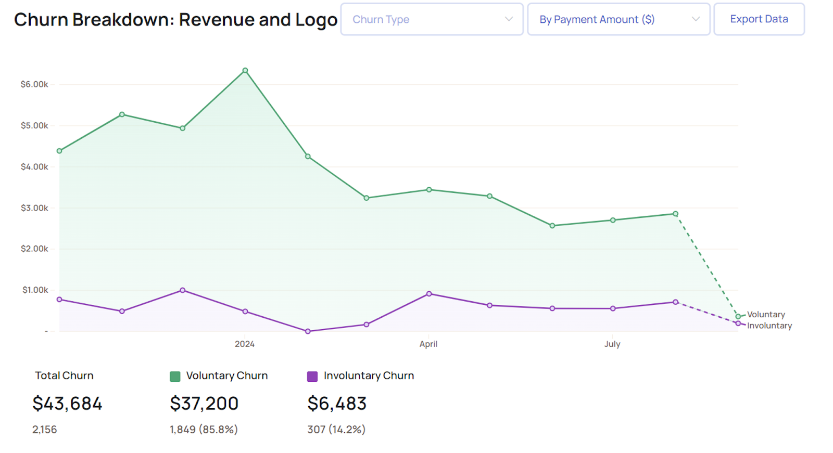Image resolution: width=833 pixels, height=453 pixels.
Task: Select the Voluntary peak data point above 2024
Action: pyautogui.click(x=245, y=70)
